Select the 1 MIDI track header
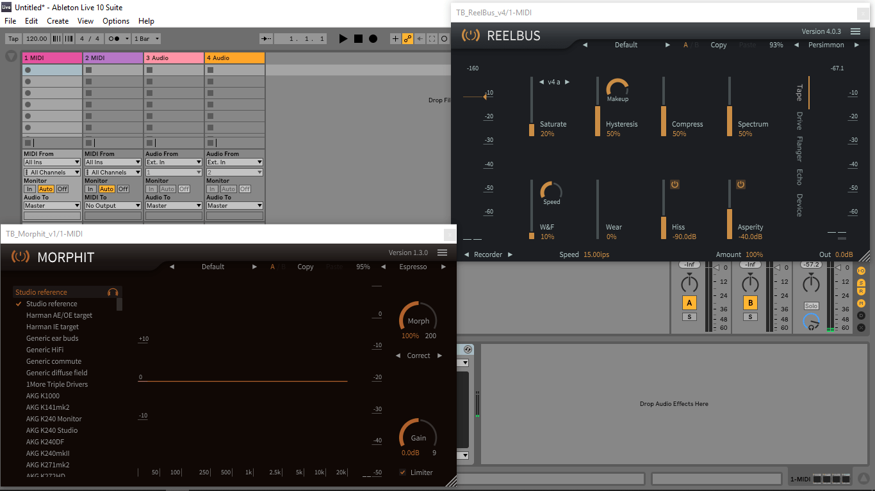Image resolution: width=875 pixels, height=491 pixels. tap(52, 58)
